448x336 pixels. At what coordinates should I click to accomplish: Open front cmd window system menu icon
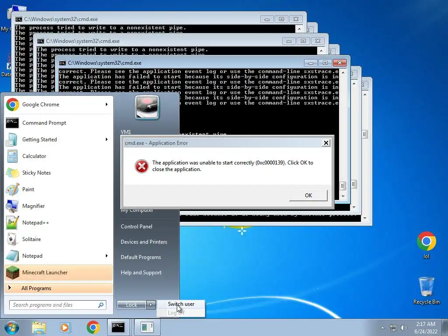click(x=63, y=63)
